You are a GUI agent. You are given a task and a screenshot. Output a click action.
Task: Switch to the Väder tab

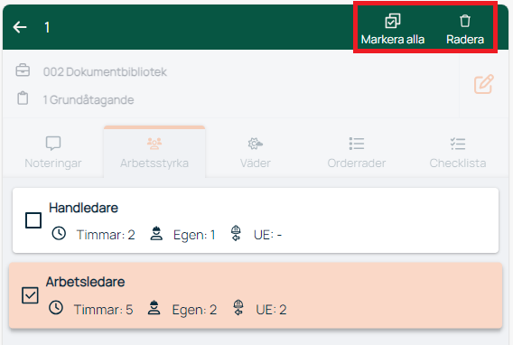click(256, 152)
